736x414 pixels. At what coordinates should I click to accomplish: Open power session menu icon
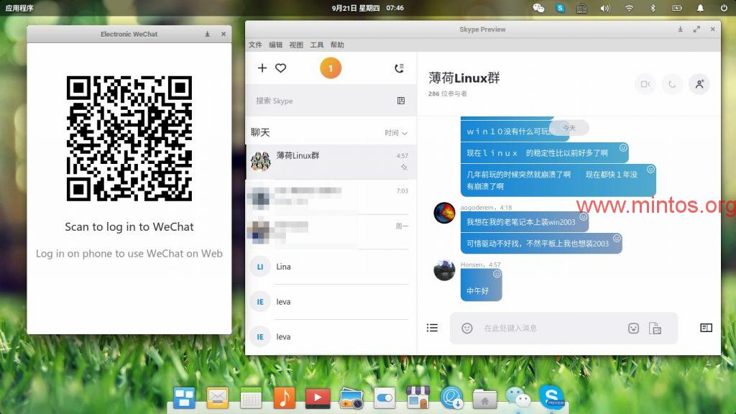pyautogui.click(x=724, y=8)
